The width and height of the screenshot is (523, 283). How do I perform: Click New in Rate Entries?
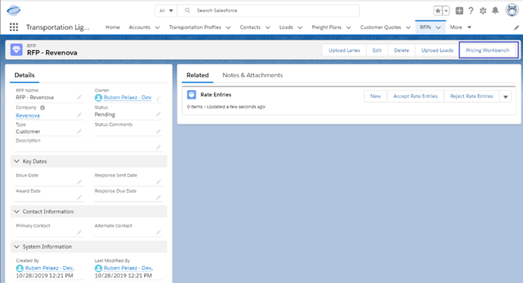tap(375, 96)
